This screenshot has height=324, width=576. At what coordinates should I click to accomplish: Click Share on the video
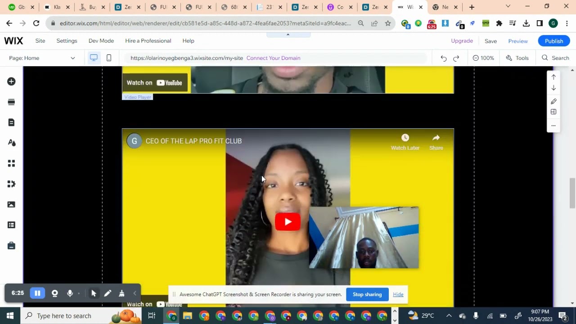pyautogui.click(x=436, y=142)
